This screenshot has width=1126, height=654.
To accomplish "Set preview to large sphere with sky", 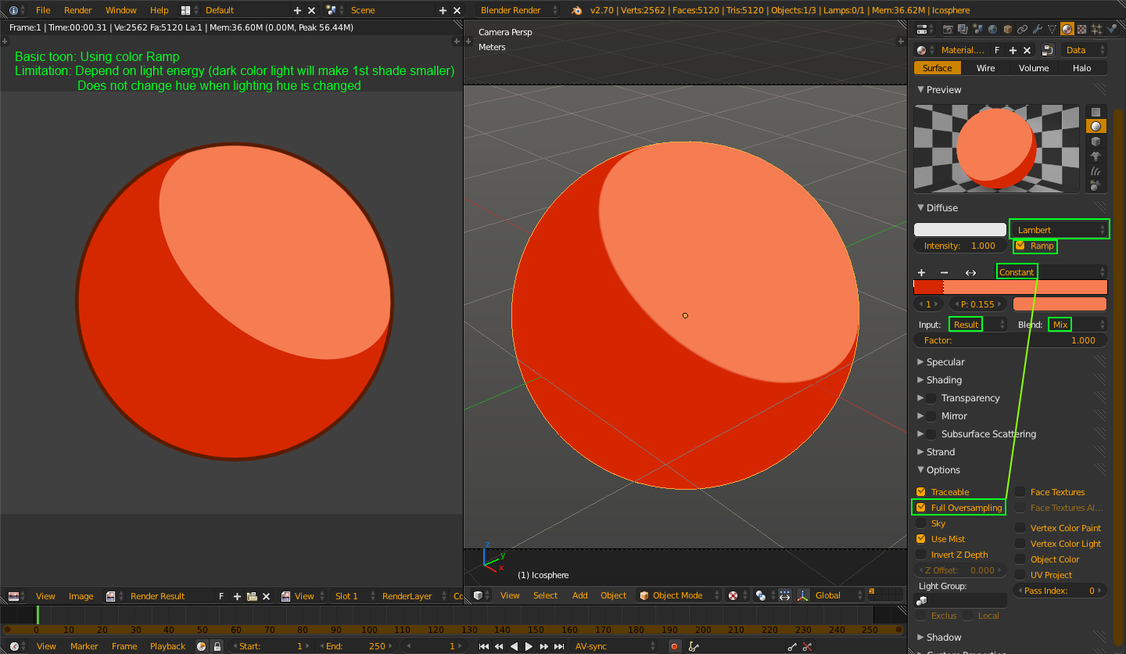I will tap(1096, 185).
